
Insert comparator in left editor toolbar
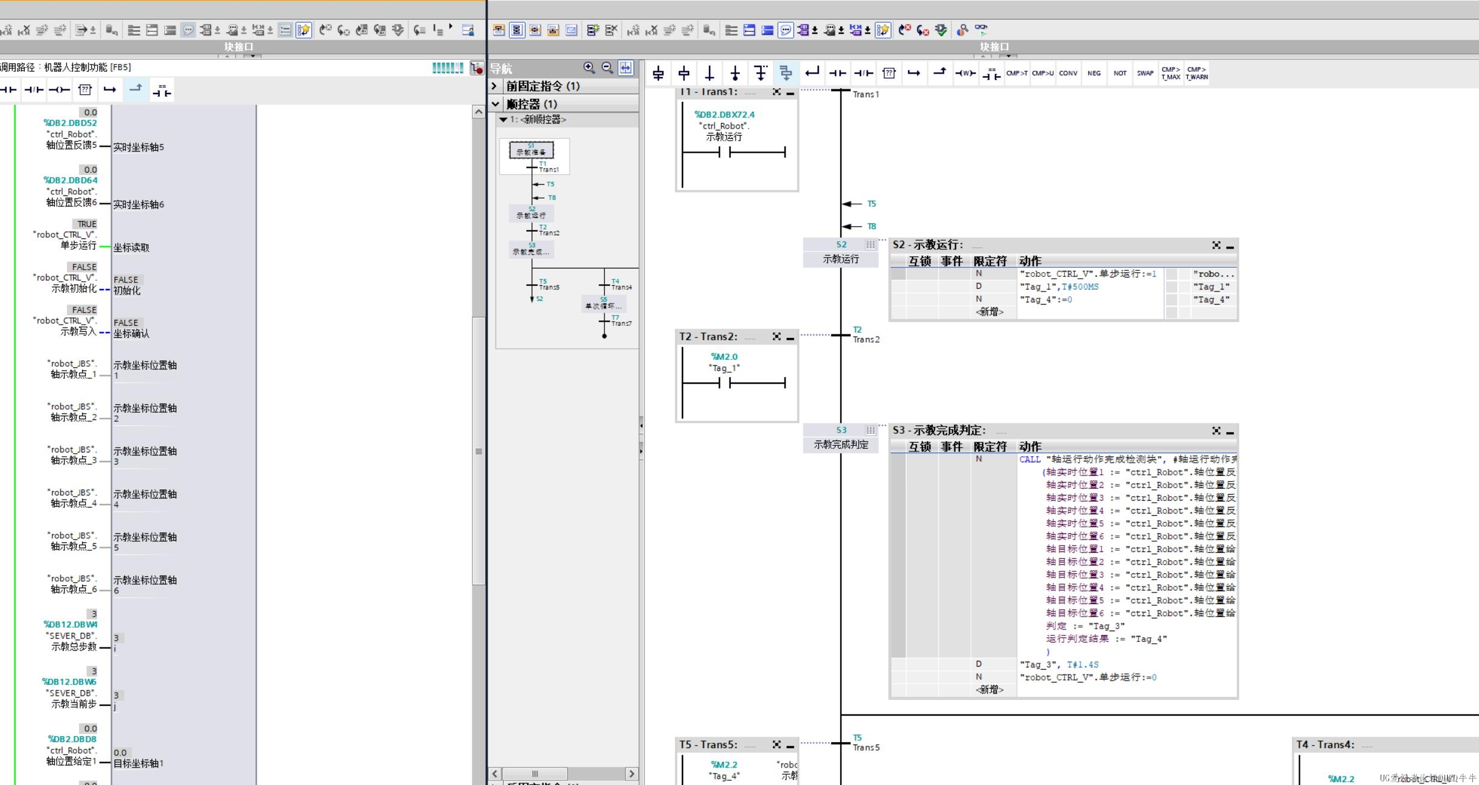pyautogui.click(x=162, y=90)
